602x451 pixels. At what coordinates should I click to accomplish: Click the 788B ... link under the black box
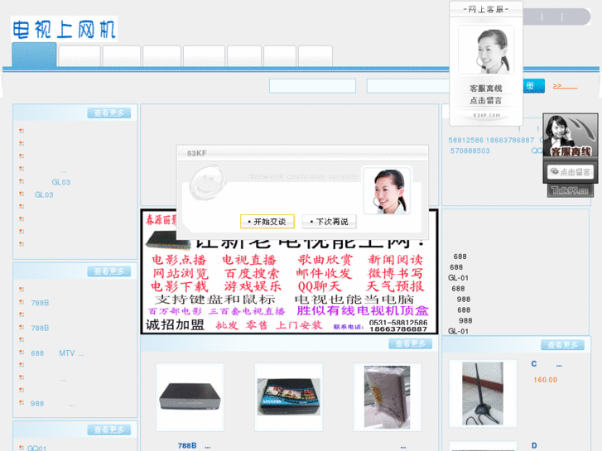pyautogui.click(x=194, y=446)
